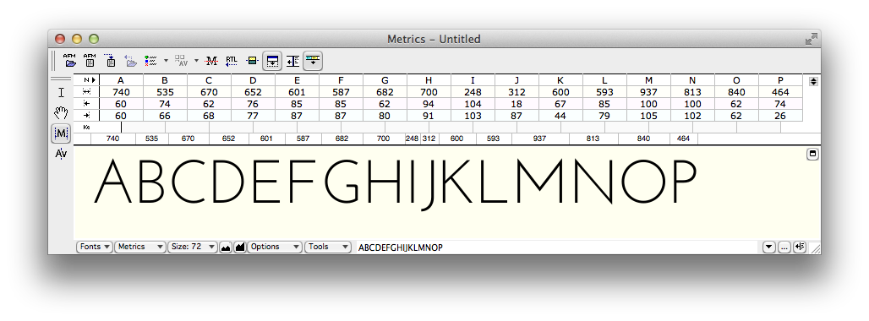Image resolution: width=869 pixels, height=321 pixels.
Task: Open dropdown arrow beside metrics list icon
Action: click(x=166, y=60)
